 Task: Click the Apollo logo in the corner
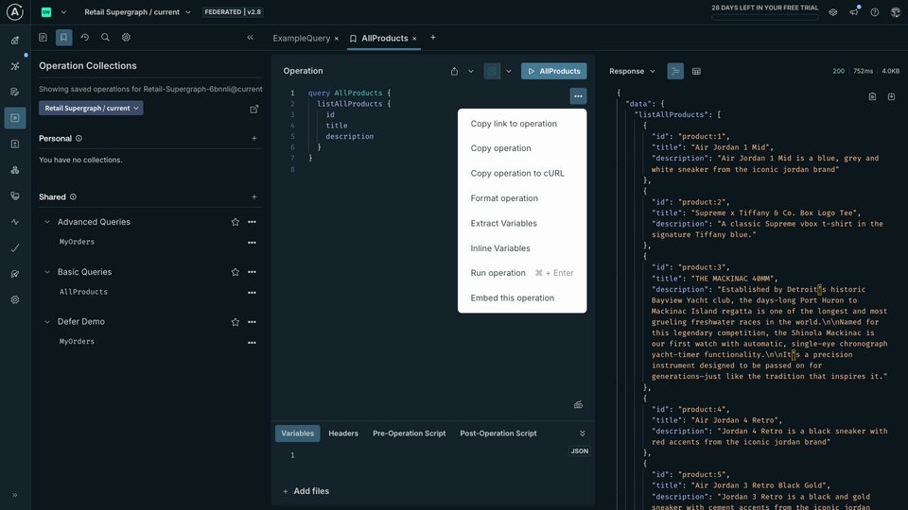click(14, 11)
